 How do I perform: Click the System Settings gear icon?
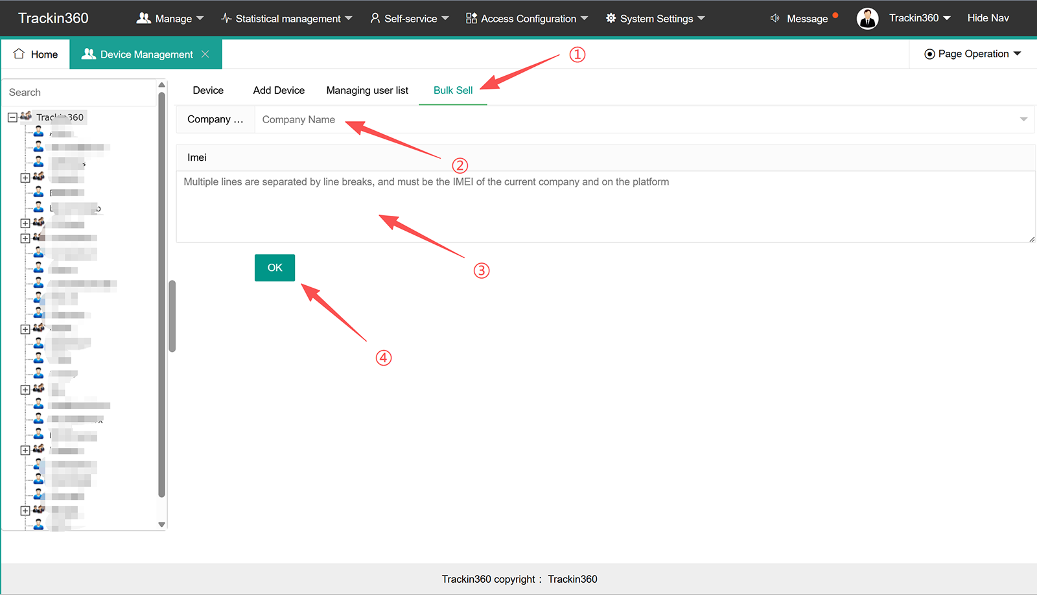(x=611, y=18)
